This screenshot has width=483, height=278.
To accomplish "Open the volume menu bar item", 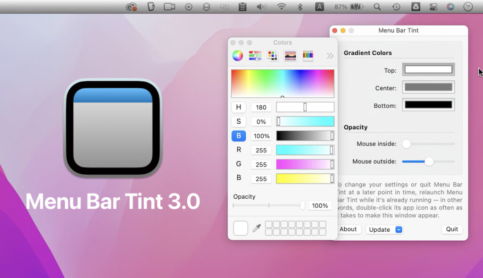I will (x=262, y=7).
